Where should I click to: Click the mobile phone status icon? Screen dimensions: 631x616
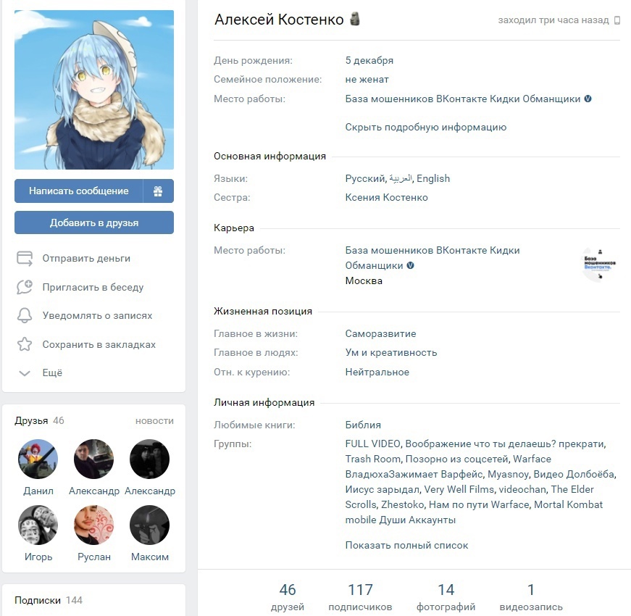point(617,20)
